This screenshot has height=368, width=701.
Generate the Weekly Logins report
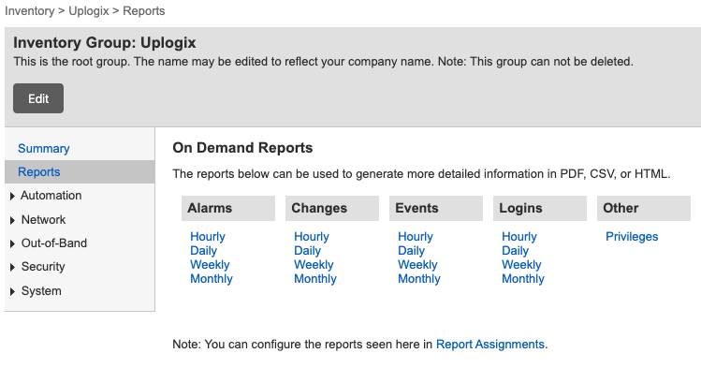tap(521, 265)
